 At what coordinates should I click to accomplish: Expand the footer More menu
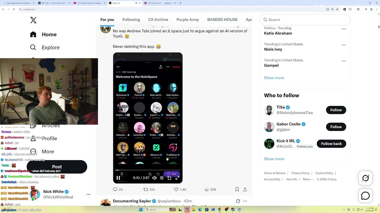click(308, 179)
